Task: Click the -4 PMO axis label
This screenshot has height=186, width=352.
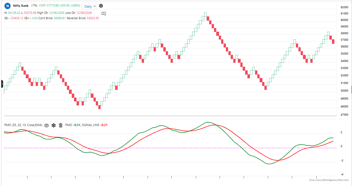Action: click(342, 174)
